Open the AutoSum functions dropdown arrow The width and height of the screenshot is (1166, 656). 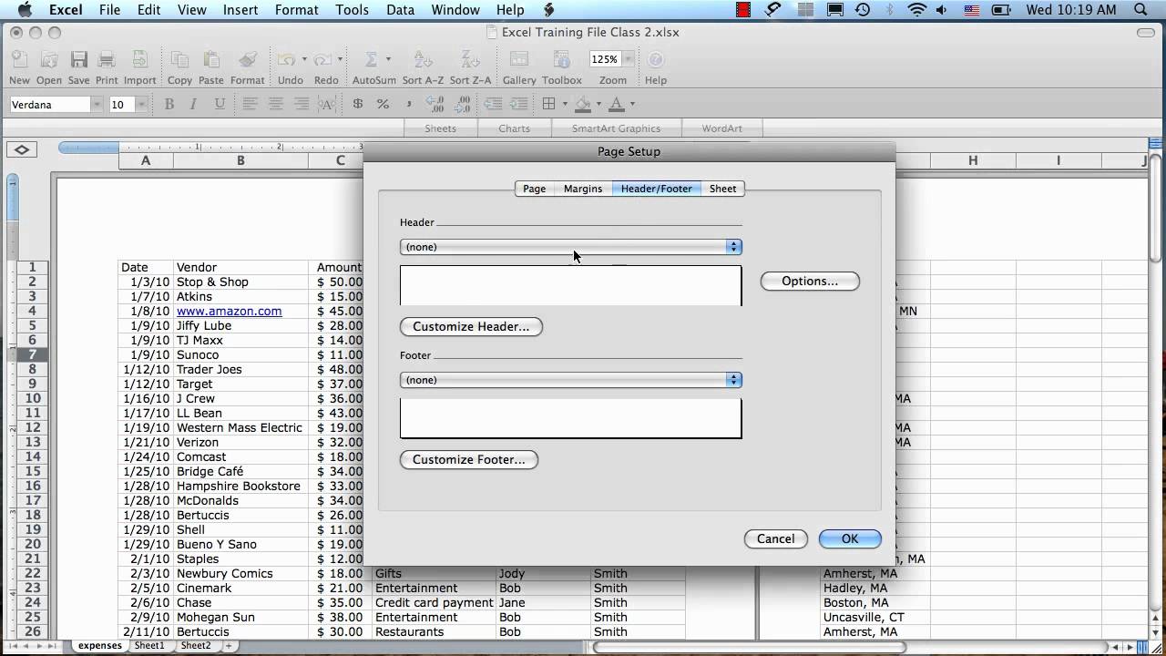[388, 59]
